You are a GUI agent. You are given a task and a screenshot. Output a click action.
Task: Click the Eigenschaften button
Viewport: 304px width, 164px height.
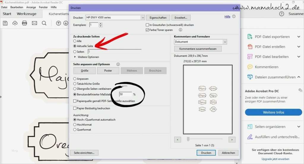158,18
